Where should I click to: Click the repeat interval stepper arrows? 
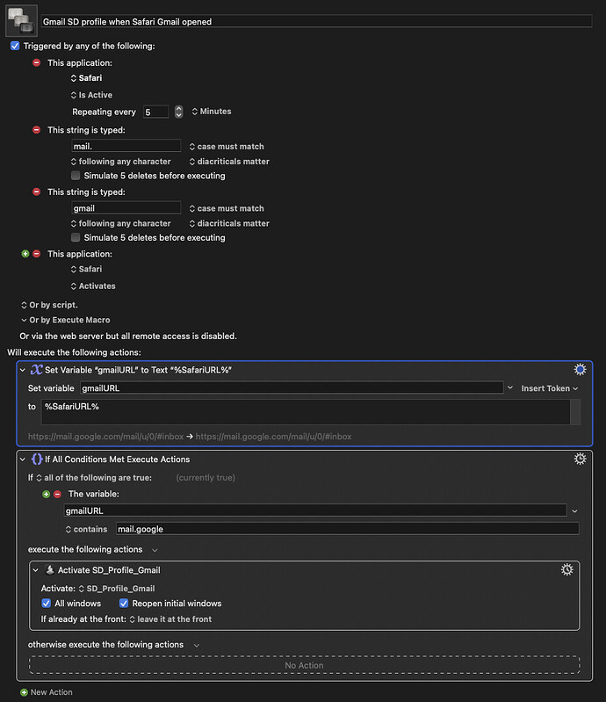pyautogui.click(x=179, y=112)
